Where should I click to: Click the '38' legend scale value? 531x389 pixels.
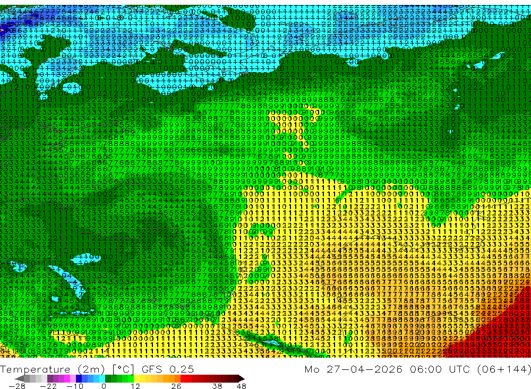tap(217, 386)
